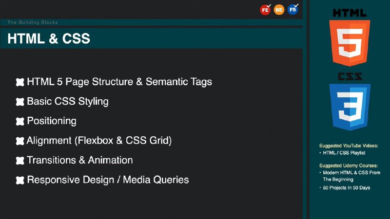
Task: Open Modern HTML & CSS From The Beginning
Action: (x=351, y=176)
